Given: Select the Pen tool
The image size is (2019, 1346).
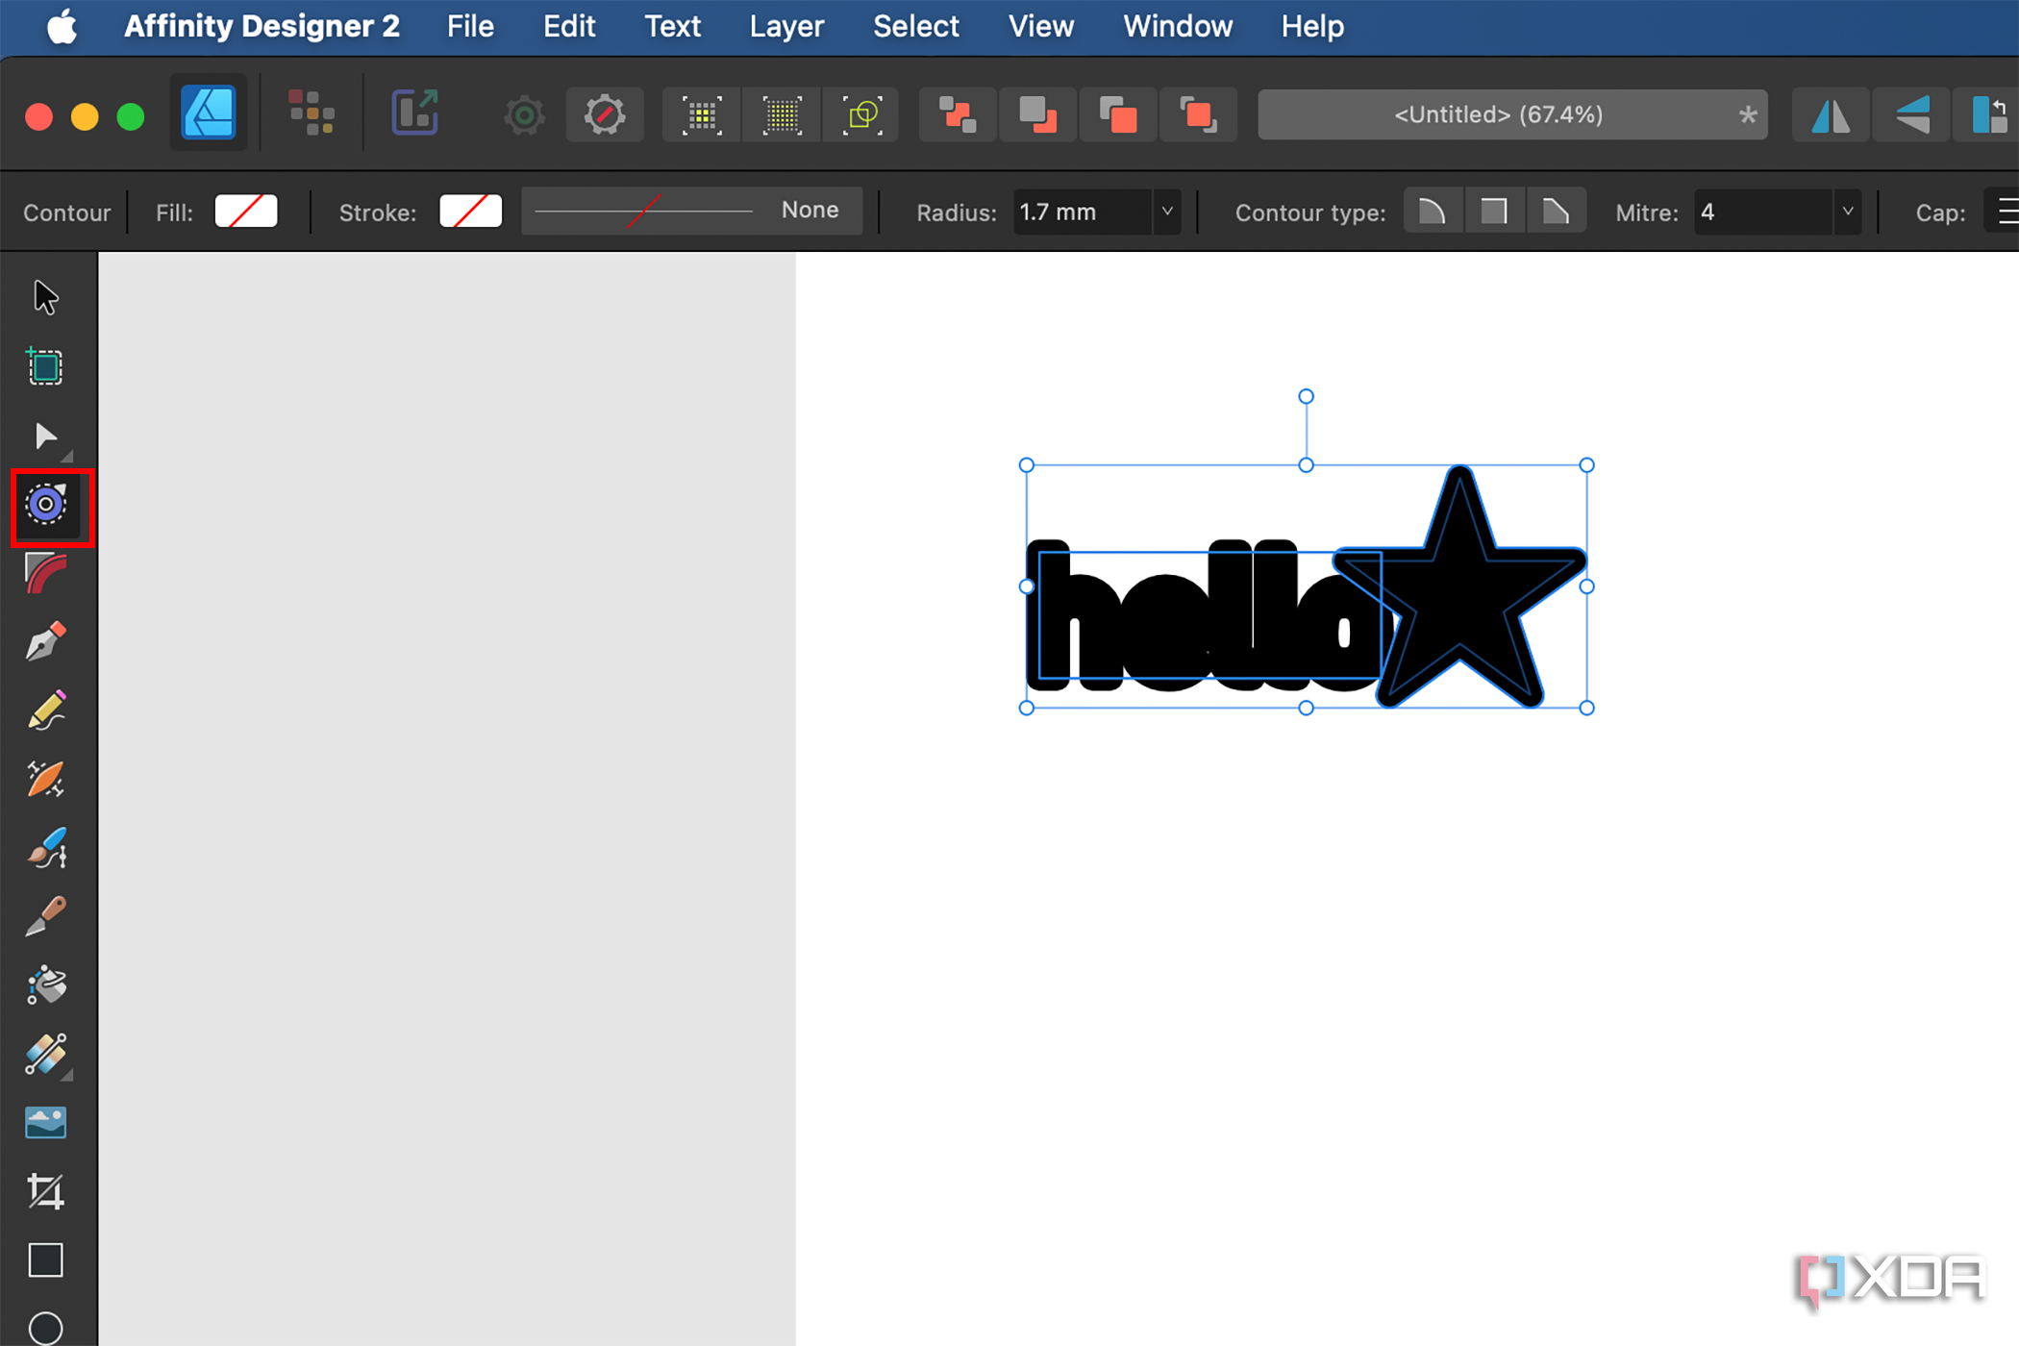Looking at the screenshot, I should [x=46, y=641].
